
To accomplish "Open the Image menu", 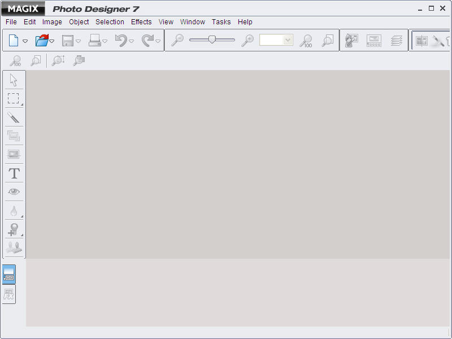I will coord(52,22).
